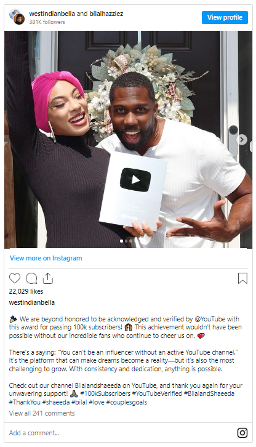The image size is (256, 447).
Task: Open the bilalhazziez username link
Action: [x=106, y=14]
